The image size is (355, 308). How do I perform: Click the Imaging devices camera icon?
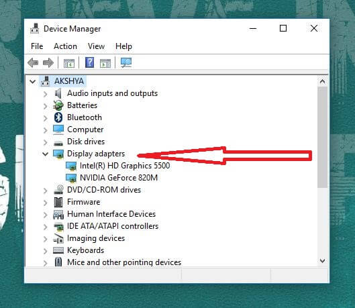(x=58, y=239)
